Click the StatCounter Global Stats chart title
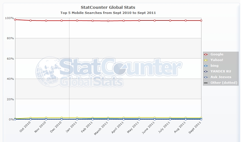 tap(108, 7)
